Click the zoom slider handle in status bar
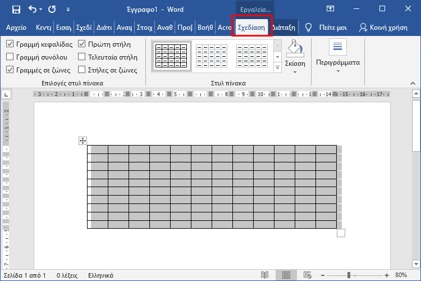This screenshot has height=281, width=421. (x=349, y=275)
